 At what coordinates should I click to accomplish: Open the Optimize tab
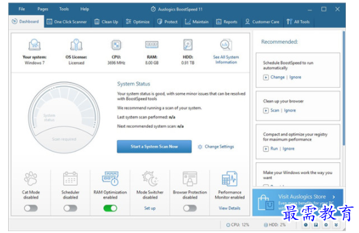pyautogui.click(x=138, y=22)
